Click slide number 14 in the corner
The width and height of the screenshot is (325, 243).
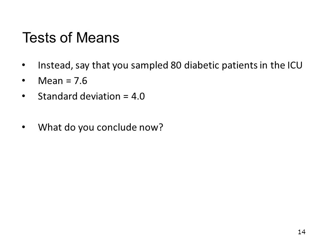[302, 232]
